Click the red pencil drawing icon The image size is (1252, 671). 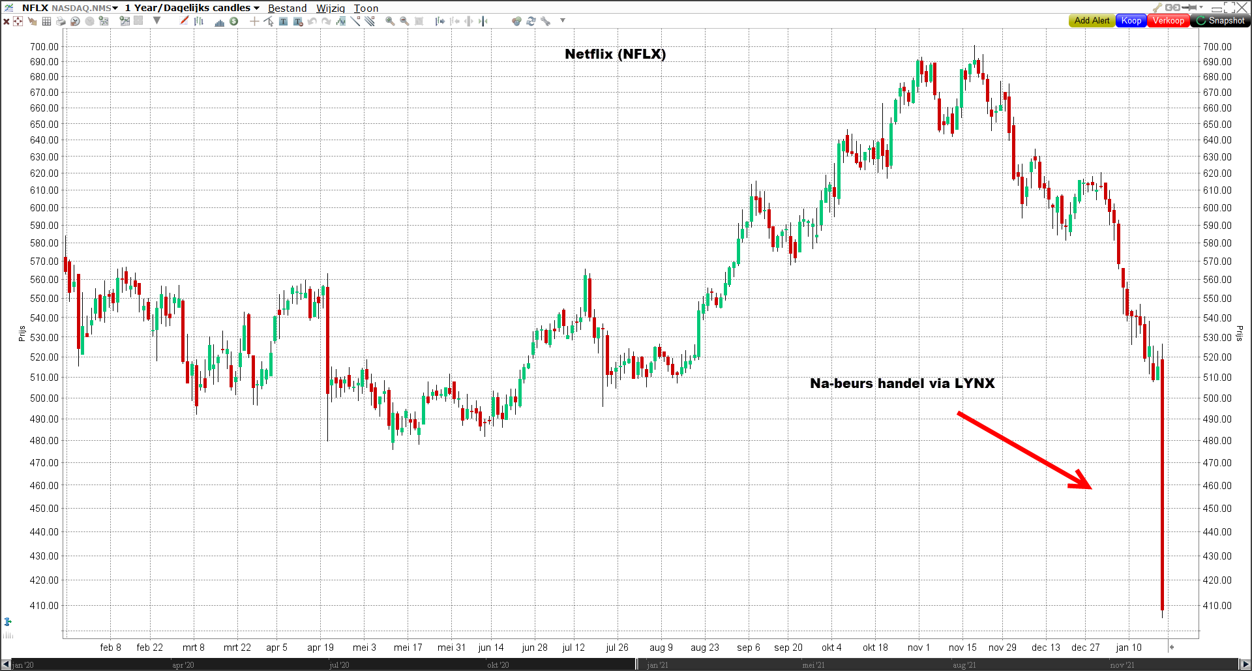click(185, 20)
